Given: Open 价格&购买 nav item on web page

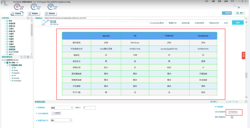Looking at the screenshot, I should click(x=199, y=23).
